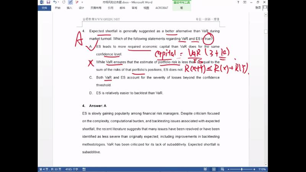The width and height of the screenshot is (306, 172).
Task: Click 'confidence level.' in option A
Action: coord(109,54)
